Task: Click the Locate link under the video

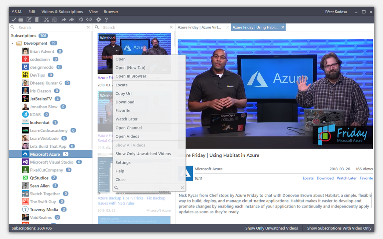Action: click(x=308, y=178)
